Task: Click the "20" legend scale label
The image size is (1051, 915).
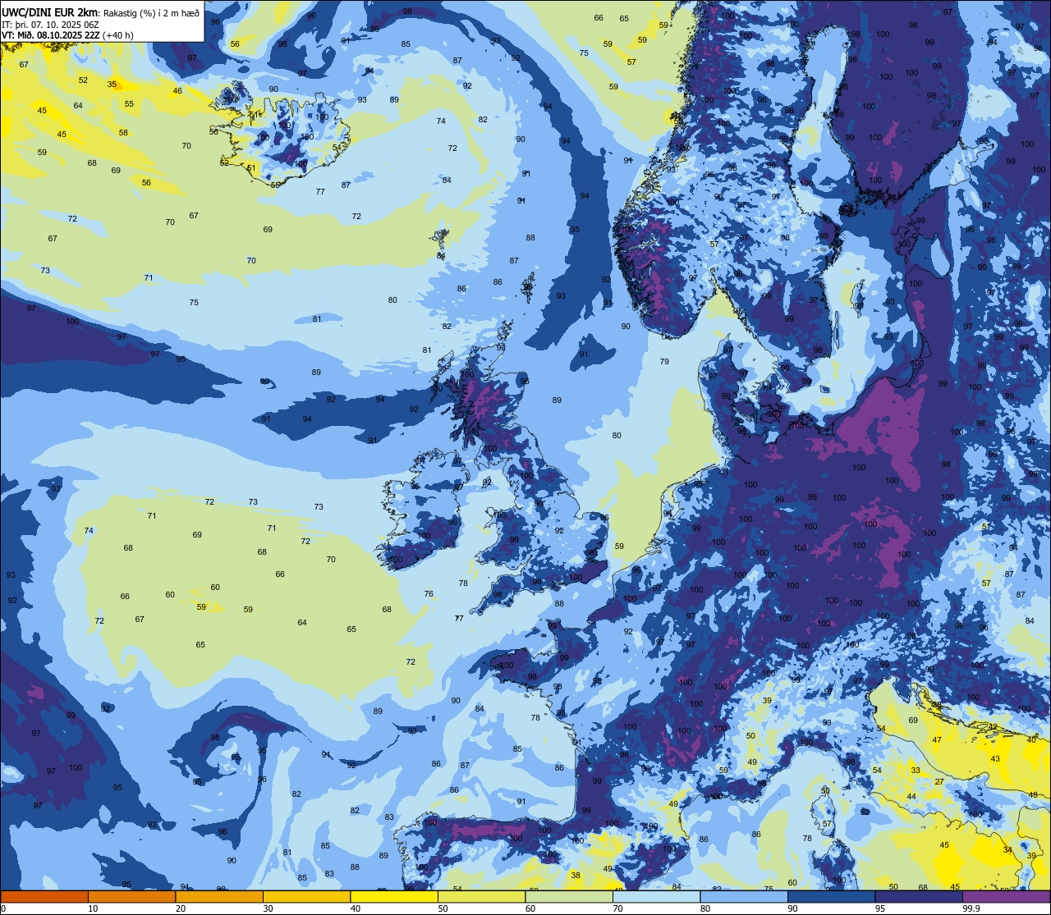Action: click(x=181, y=908)
